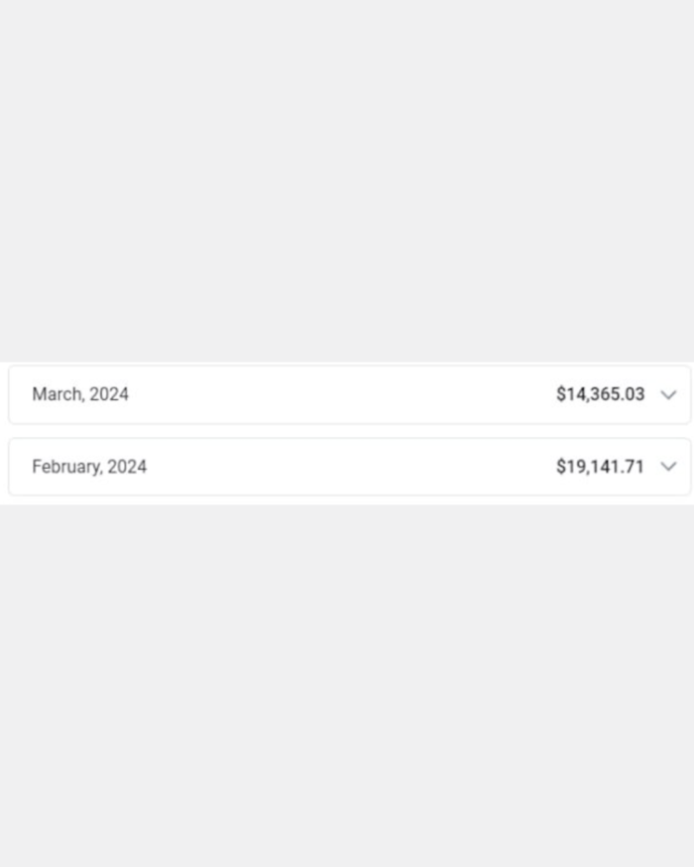Open the February, 2024 row
The width and height of the screenshot is (694, 867).
tap(349, 467)
